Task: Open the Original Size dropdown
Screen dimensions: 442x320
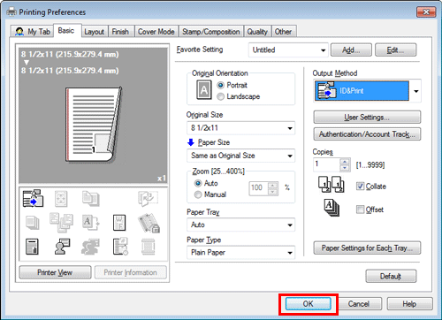Action: click(x=240, y=128)
